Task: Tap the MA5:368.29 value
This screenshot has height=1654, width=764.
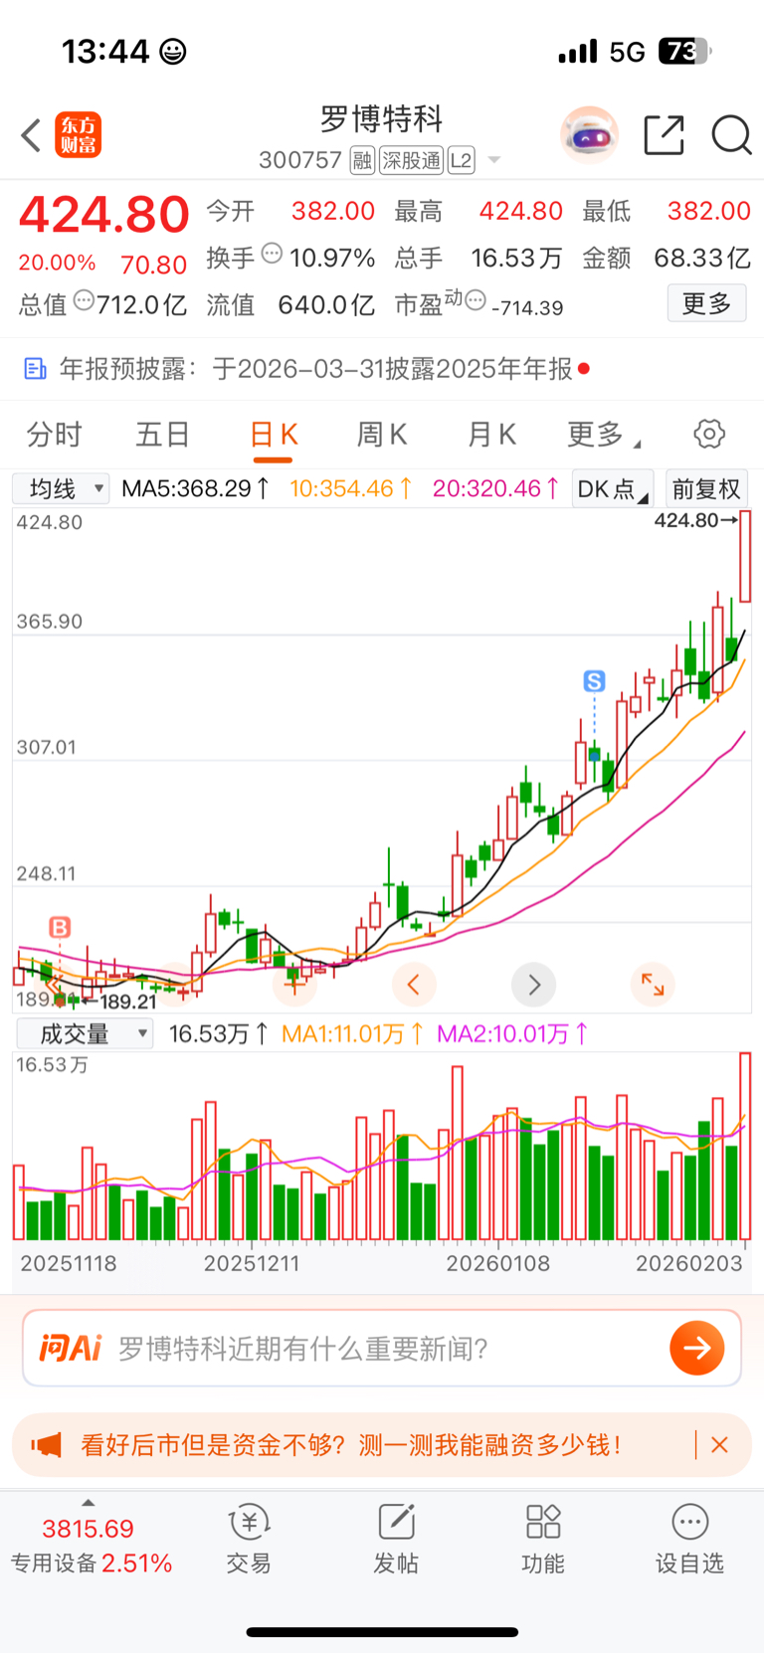Action: pyautogui.click(x=195, y=488)
